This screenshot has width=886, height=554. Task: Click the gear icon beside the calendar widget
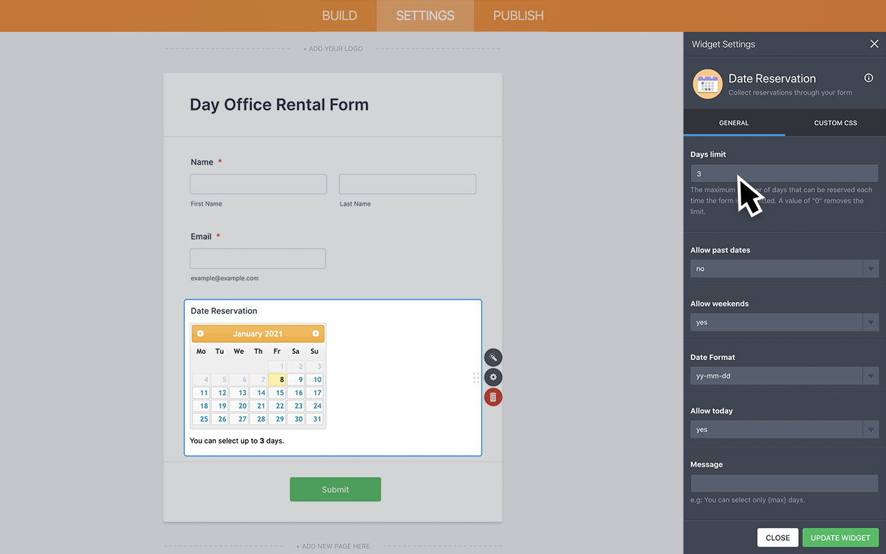493,377
